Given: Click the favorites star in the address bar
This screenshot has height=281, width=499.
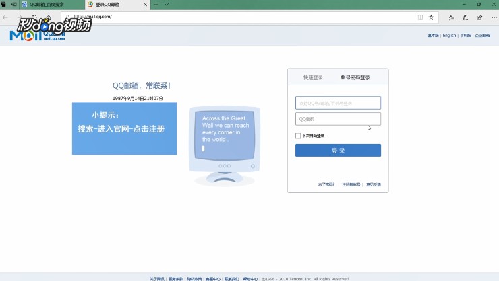Looking at the screenshot, I should pos(431,17).
